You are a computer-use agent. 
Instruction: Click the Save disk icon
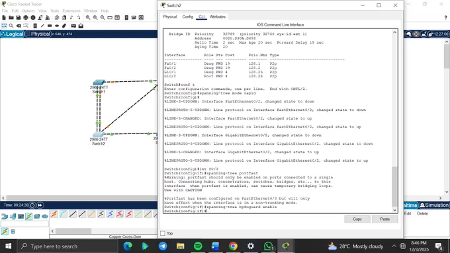coord(19,18)
